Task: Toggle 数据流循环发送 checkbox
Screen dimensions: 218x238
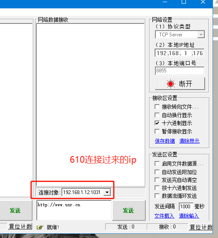Action: tap(157, 196)
